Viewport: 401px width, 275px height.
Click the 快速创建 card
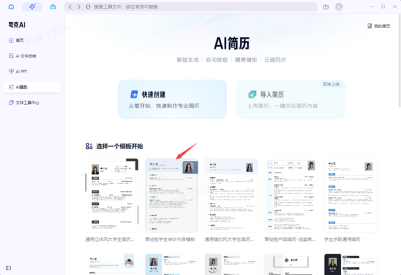tap(172, 99)
